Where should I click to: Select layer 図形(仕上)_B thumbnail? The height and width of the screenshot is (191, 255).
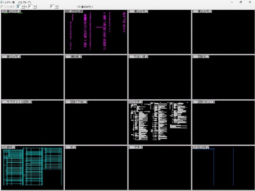[223, 123]
